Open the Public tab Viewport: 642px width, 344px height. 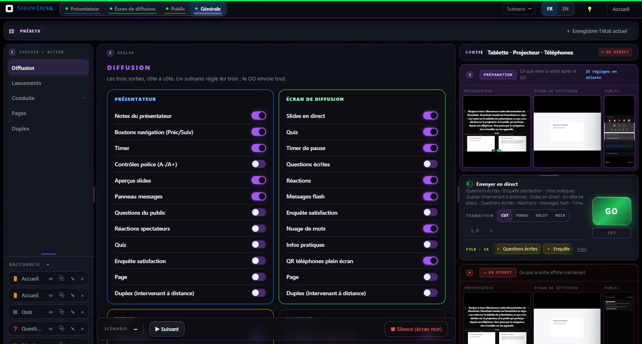175,9
